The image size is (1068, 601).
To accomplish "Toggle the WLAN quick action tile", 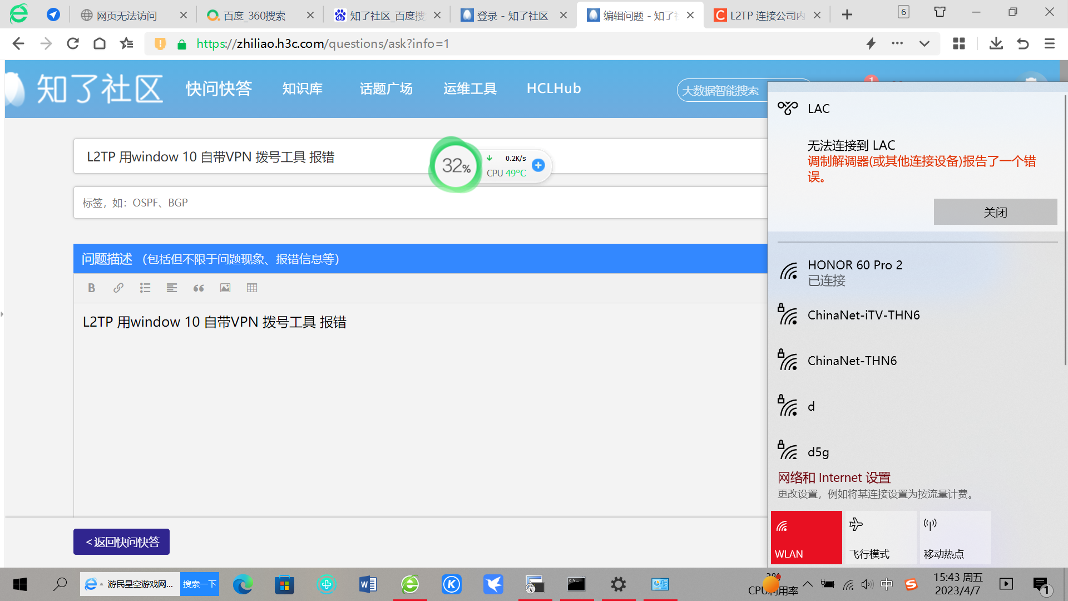I will coord(806,538).
